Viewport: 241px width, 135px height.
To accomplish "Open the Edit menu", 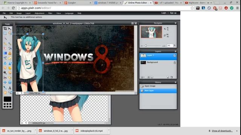I will 11,13.
